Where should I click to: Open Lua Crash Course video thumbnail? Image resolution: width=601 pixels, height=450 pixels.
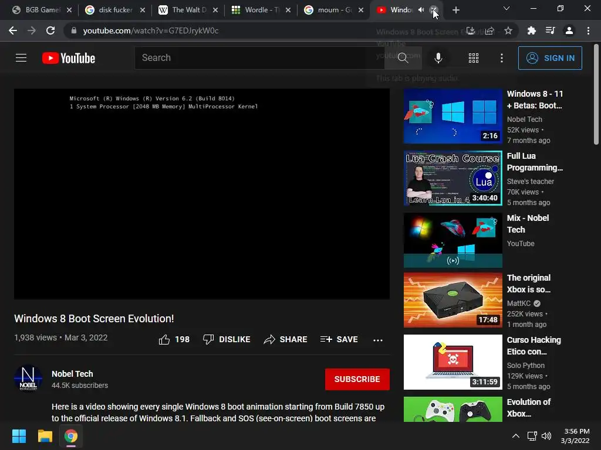coord(453,178)
